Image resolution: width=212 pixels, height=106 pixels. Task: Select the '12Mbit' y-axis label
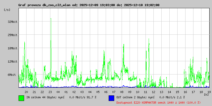[12, 61]
